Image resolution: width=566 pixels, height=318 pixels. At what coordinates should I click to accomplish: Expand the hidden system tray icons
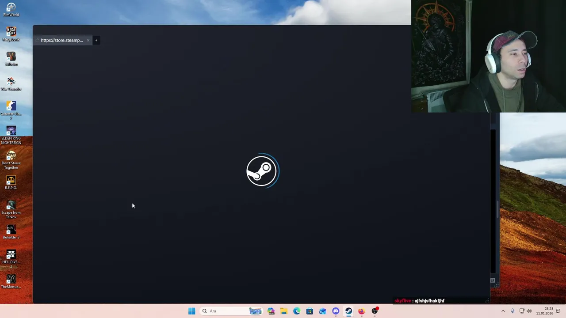point(503,311)
